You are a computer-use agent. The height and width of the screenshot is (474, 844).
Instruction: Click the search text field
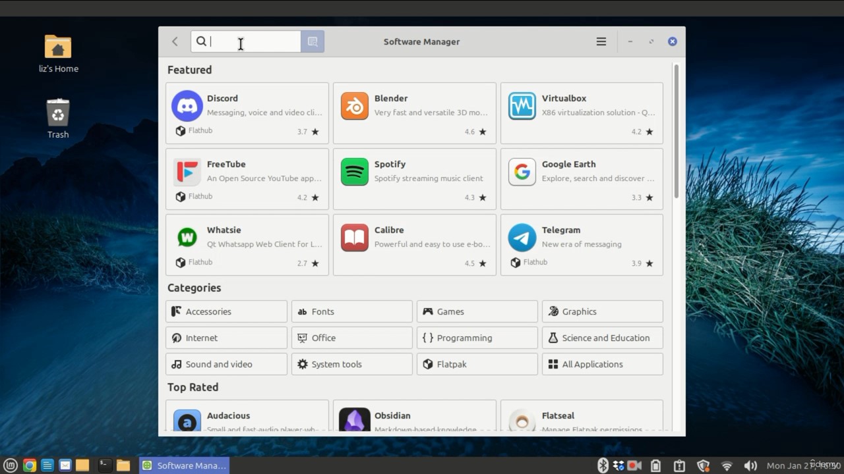(246, 41)
